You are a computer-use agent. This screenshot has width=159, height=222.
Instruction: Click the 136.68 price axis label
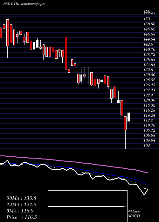click(x=149, y=60)
